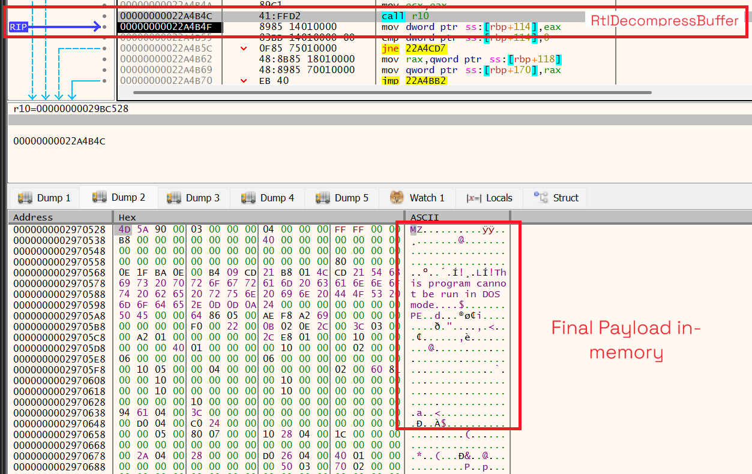Show the Dump 5 tab
752x474 pixels.
[342, 198]
